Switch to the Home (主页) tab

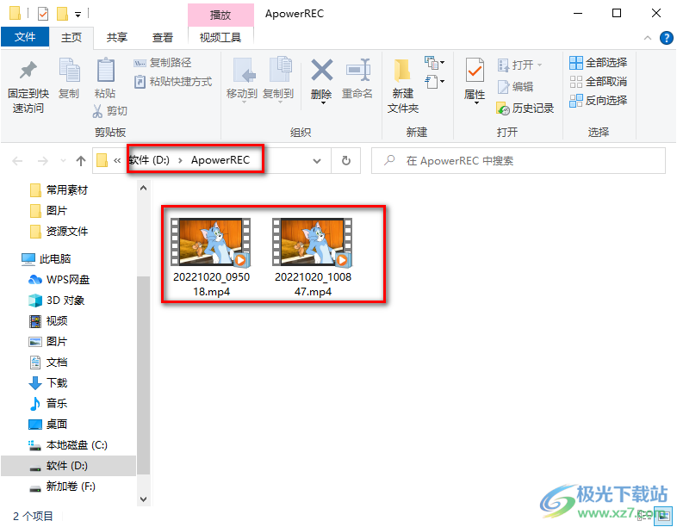(71, 38)
